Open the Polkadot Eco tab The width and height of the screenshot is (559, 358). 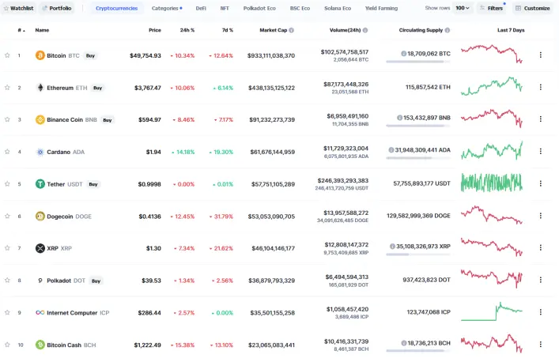(259, 8)
